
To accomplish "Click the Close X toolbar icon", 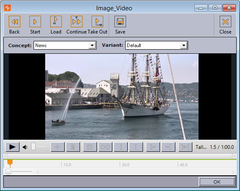I will (x=225, y=21).
